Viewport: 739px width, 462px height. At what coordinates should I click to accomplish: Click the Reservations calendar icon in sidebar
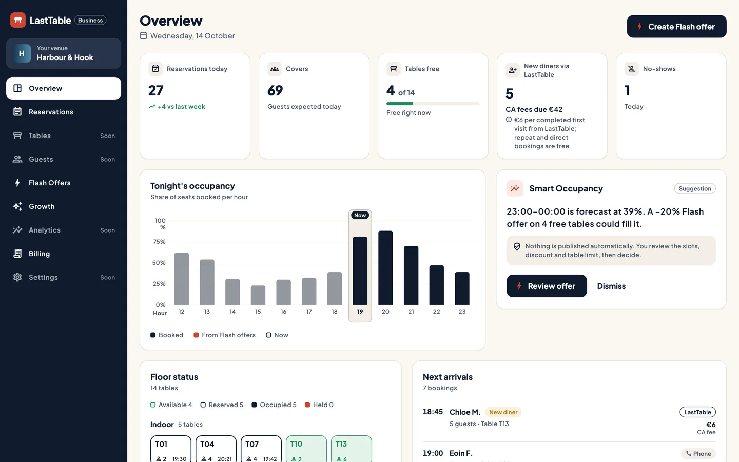coord(17,112)
